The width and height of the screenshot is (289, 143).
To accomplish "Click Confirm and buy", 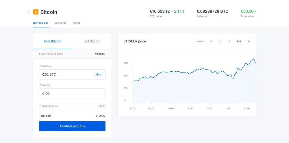I will point(72,126).
